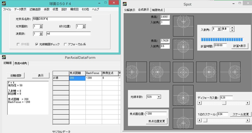Click the scale slider thumb

coord(205,120)
